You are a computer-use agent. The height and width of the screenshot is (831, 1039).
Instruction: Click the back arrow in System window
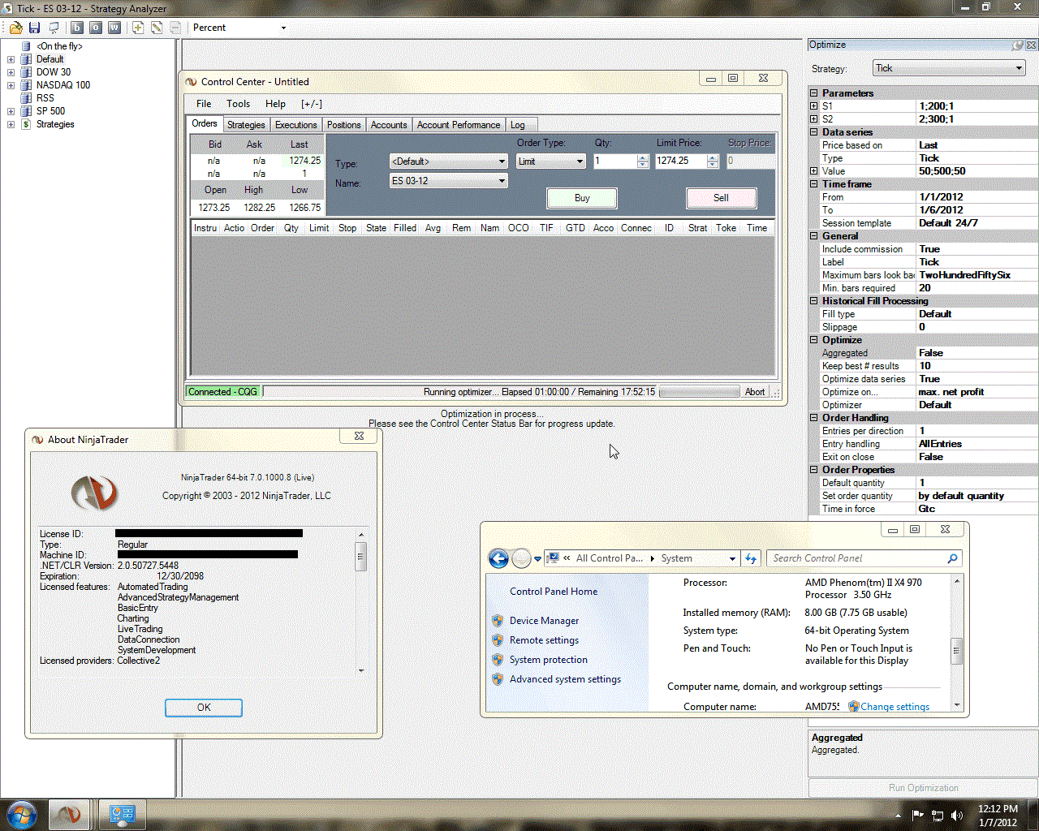[x=498, y=558]
